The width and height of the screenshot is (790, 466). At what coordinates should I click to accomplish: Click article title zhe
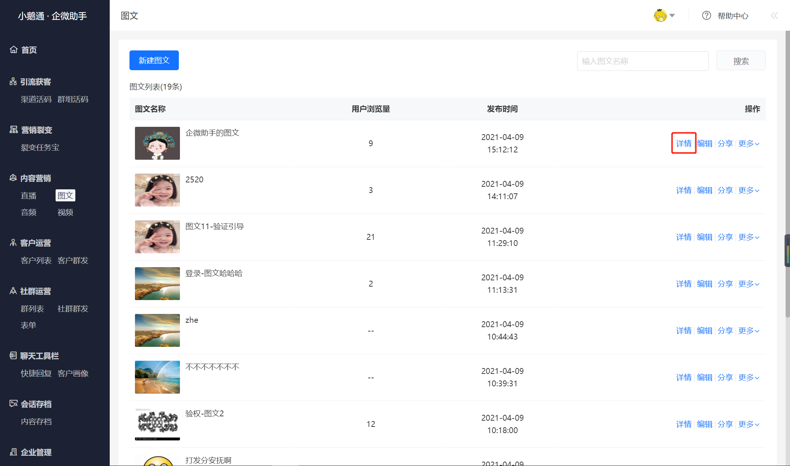192,320
